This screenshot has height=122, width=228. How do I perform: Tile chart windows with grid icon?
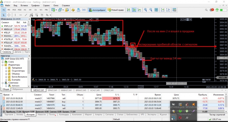pyautogui.click(x=156, y=10)
